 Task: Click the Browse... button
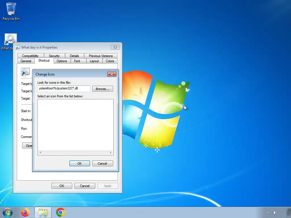click(103, 89)
